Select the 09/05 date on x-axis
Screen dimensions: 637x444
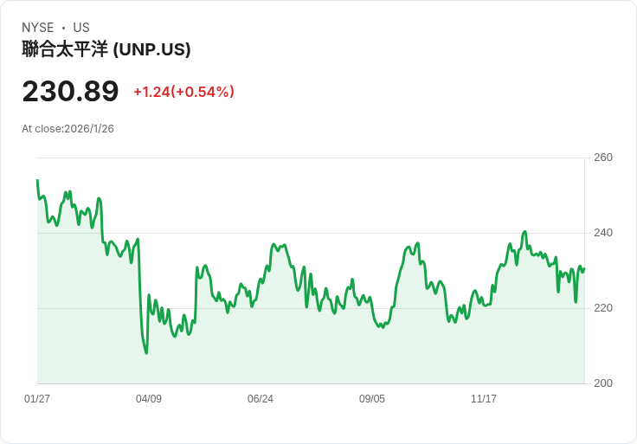coord(372,399)
